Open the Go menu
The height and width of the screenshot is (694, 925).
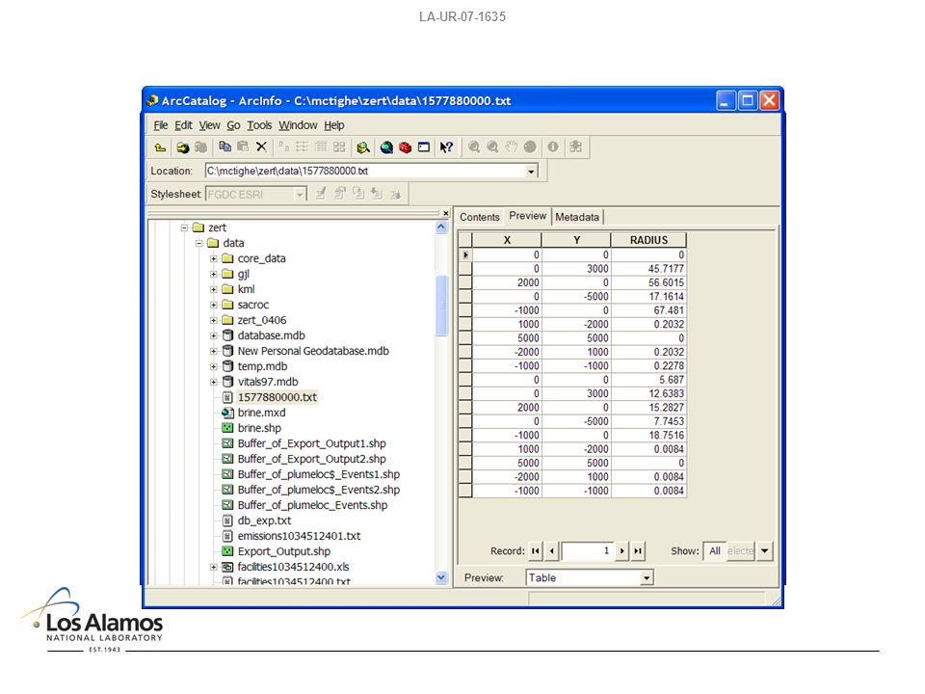click(233, 125)
